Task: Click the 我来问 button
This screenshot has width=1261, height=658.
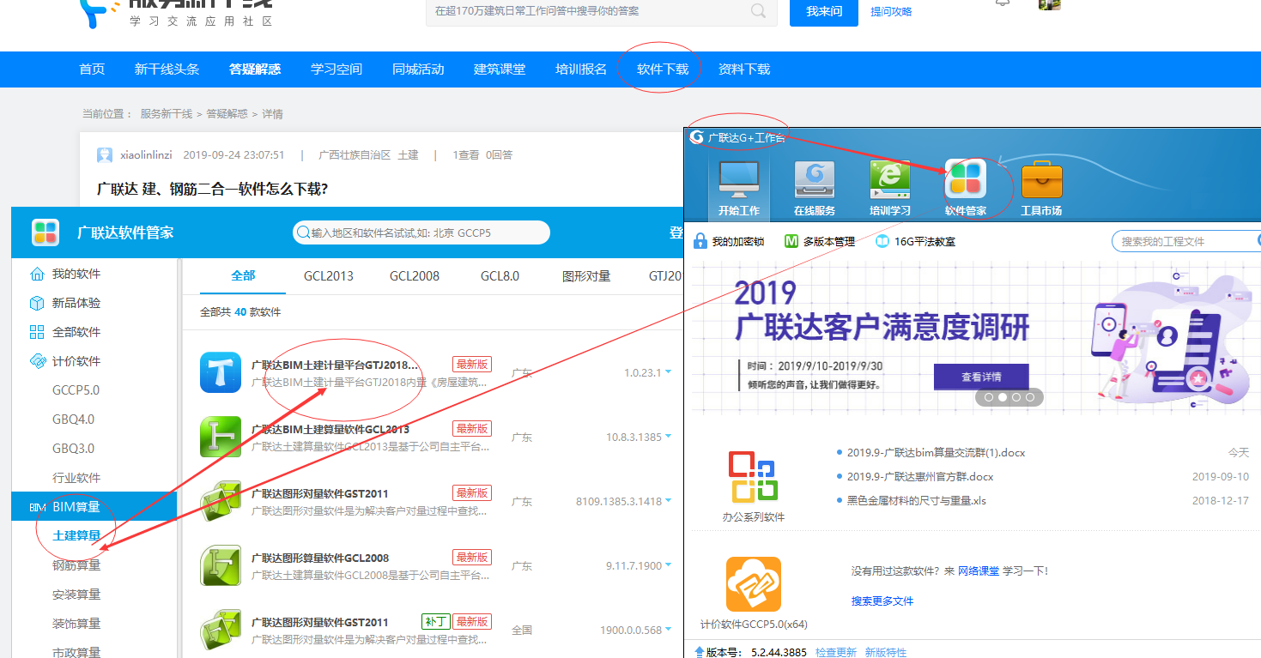Action: (824, 11)
